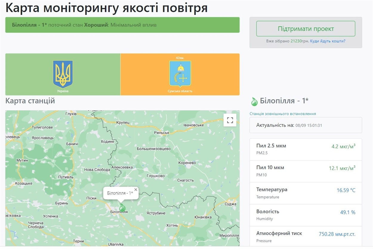Click the Ходине label on map

[x=107, y=141]
